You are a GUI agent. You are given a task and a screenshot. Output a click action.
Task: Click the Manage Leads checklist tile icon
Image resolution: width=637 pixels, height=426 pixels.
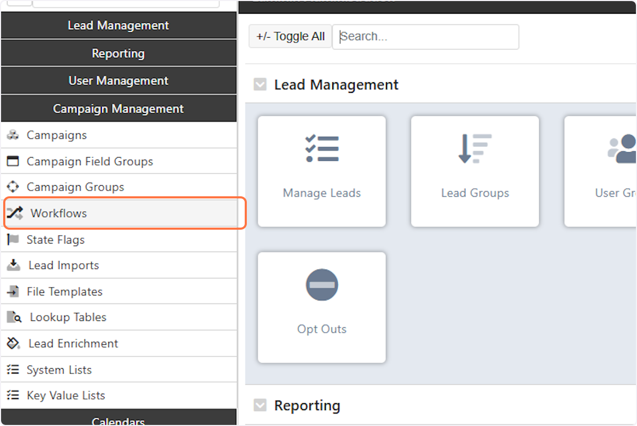tap(322, 149)
